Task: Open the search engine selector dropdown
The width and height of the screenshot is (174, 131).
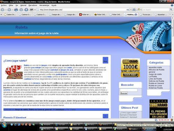Action: (140, 10)
